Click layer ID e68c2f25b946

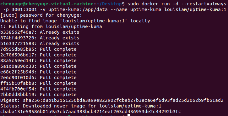click(17, 72)
